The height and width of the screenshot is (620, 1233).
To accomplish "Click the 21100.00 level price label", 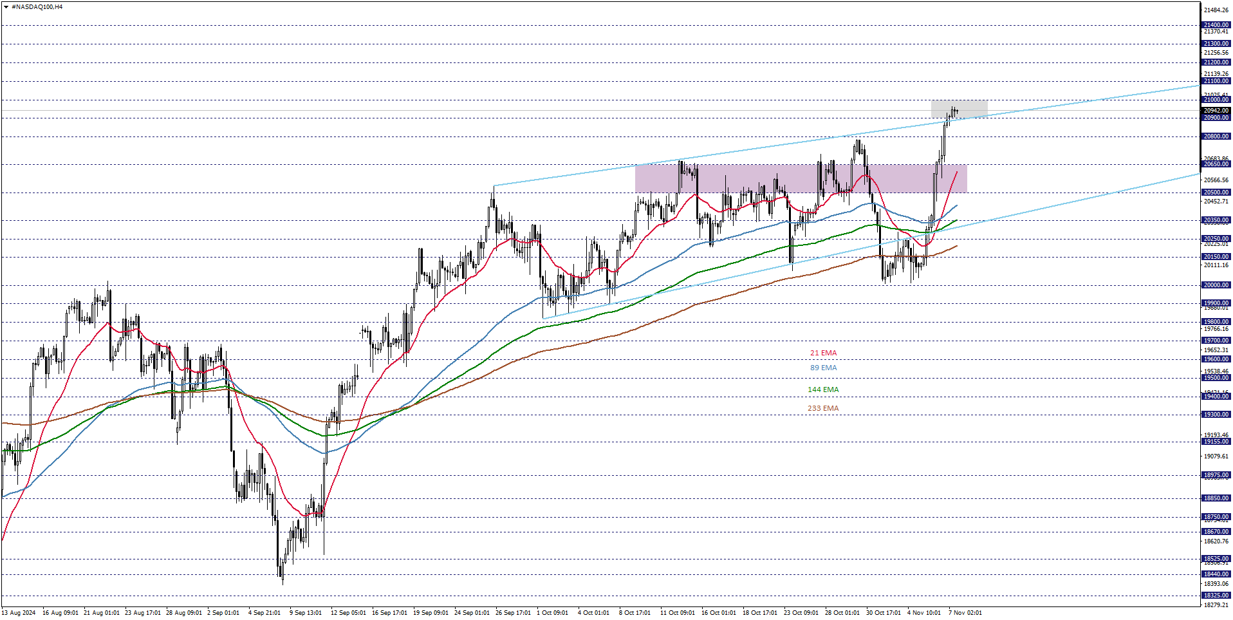I will point(1216,81).
